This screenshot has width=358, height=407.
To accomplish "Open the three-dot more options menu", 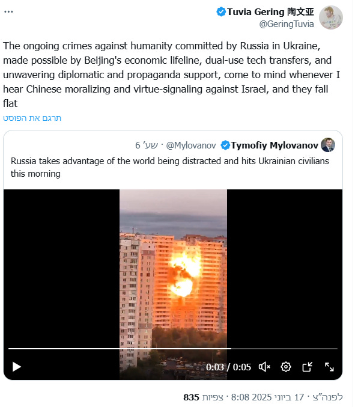I will 8,11.
